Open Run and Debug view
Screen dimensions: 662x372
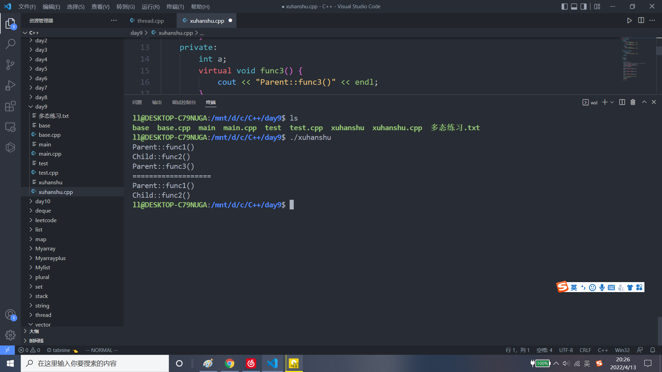[x=10, y=85]
